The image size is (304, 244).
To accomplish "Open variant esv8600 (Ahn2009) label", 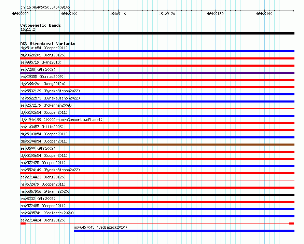I will coord(38,148).
